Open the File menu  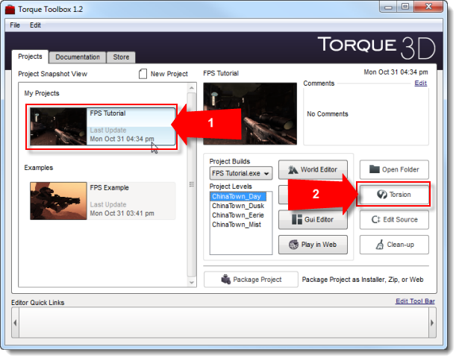pyautogui.click(x=15, y=25)
